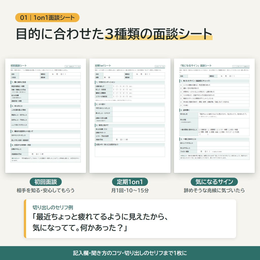Screen dimensions: 260x260
Task: Check the 仕事内容 cause checkbox
Action: pos(200,130)
